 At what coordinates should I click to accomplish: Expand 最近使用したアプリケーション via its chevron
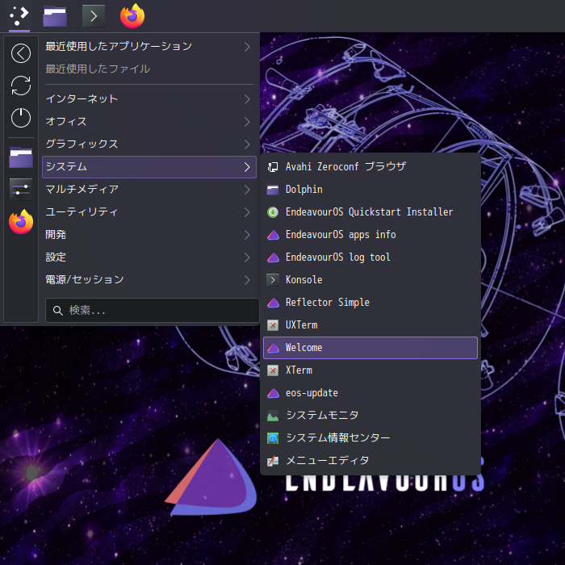[x=247, y=47]
